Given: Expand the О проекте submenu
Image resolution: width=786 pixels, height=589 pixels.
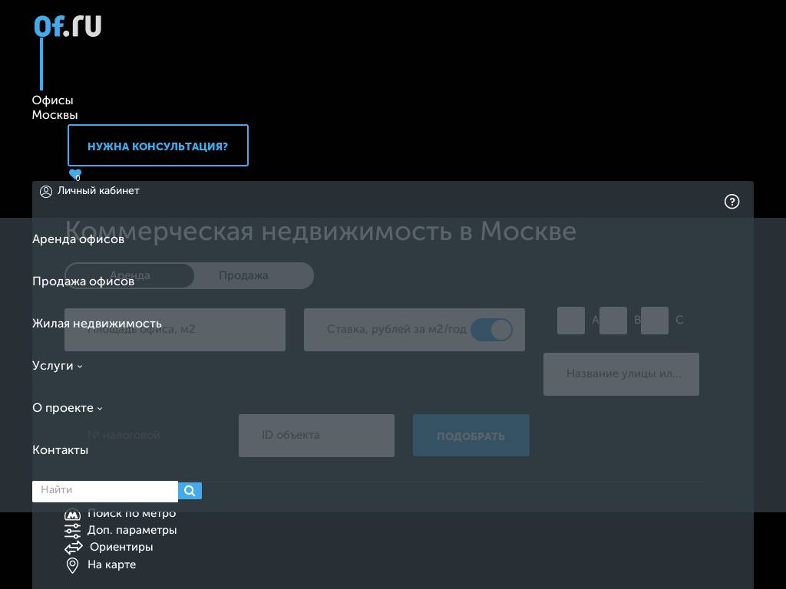Looking at the screenshot, I should (68, 408).
